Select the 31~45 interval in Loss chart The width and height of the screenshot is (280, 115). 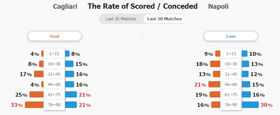[x=231, y=74]
